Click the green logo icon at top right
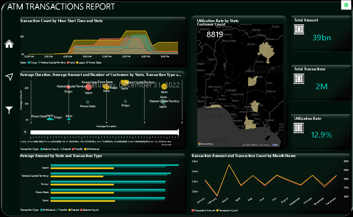The width and height of the screenshot is (353, 217). (x=345, y=5)
